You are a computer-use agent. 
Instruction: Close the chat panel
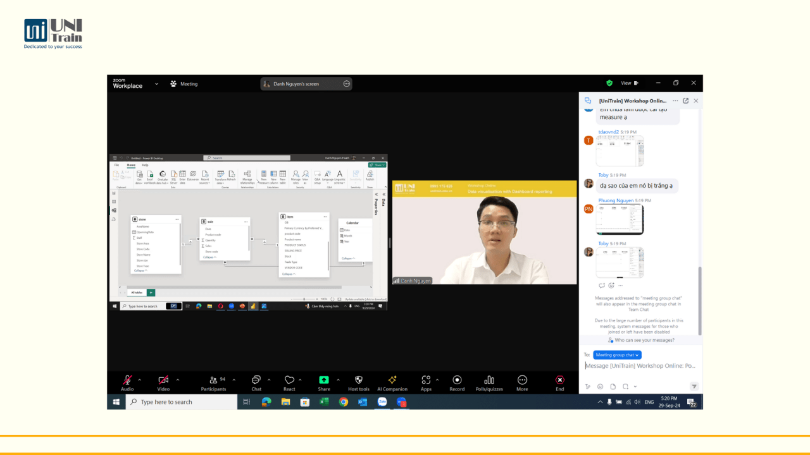pyautogui.click(x=696, y=100)
